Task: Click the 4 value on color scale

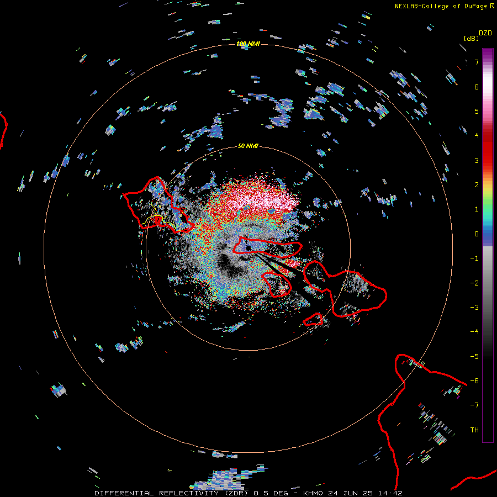Action: point(477,136)
